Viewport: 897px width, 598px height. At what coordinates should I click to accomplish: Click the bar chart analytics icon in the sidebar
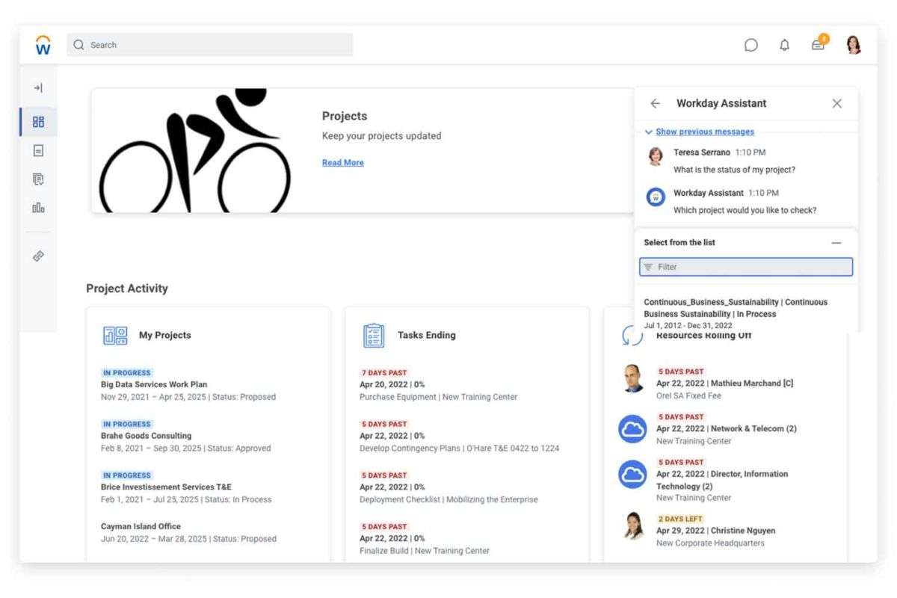(x=38, y=208)
